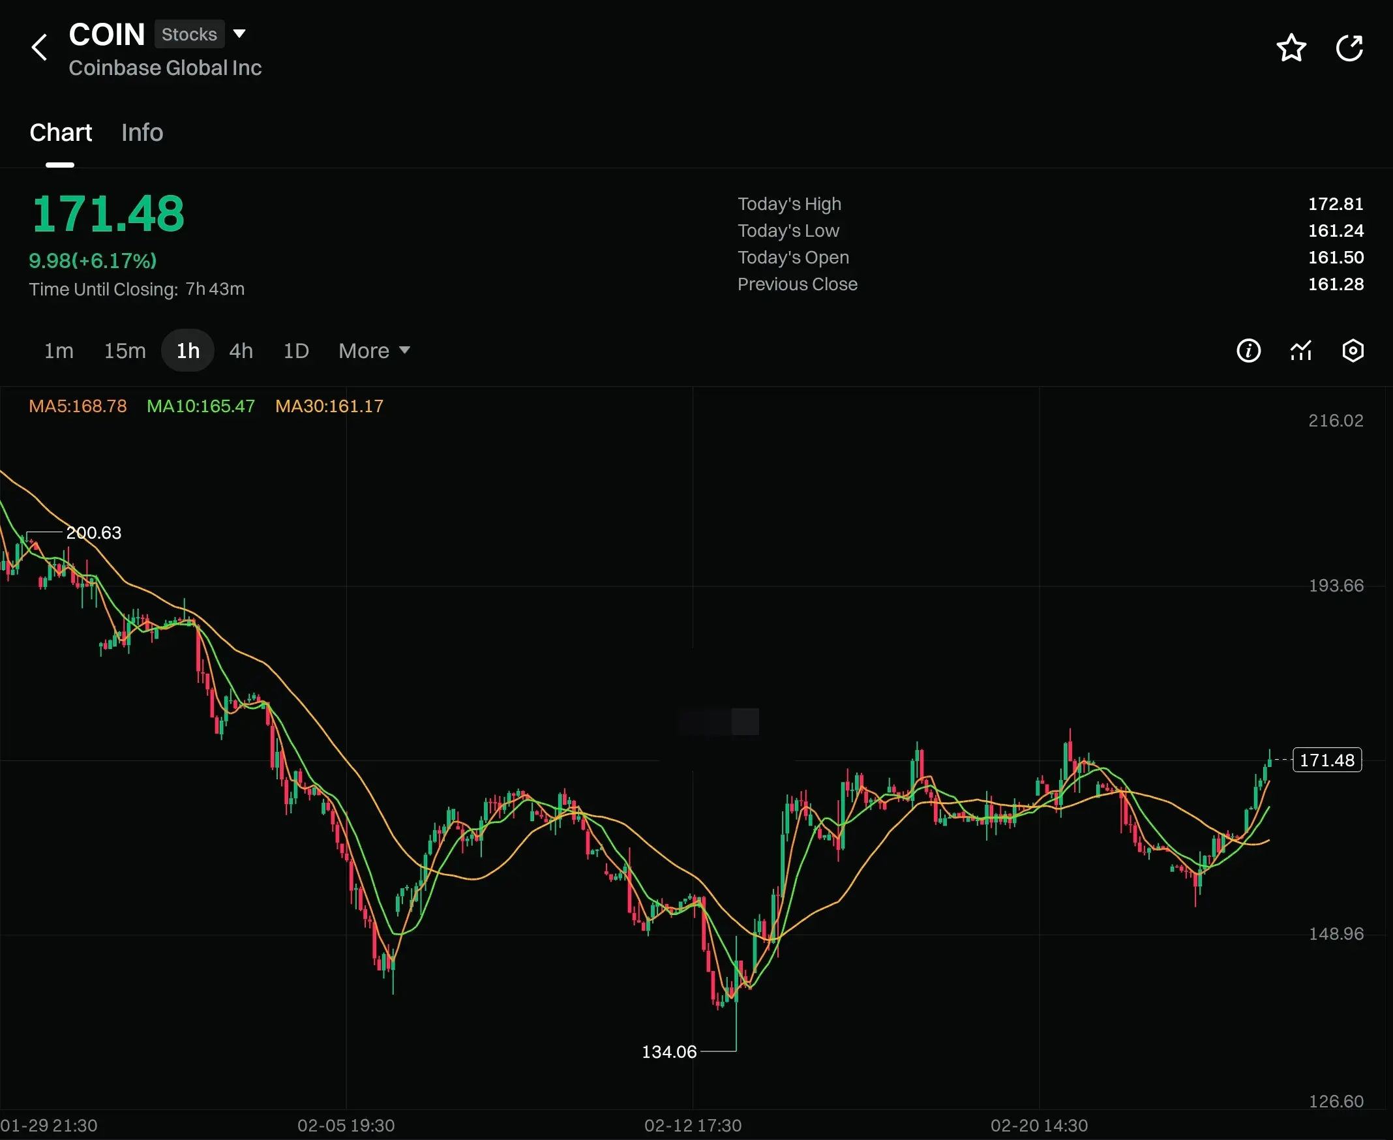Select the Chart tab
The image size is (1393, 1140).
(x=61, y=132)
